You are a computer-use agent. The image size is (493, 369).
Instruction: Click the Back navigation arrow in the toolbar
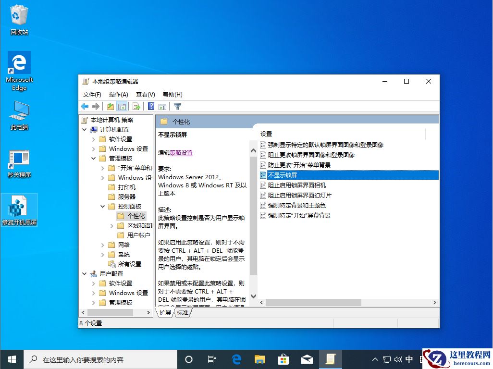click(84, 106)
